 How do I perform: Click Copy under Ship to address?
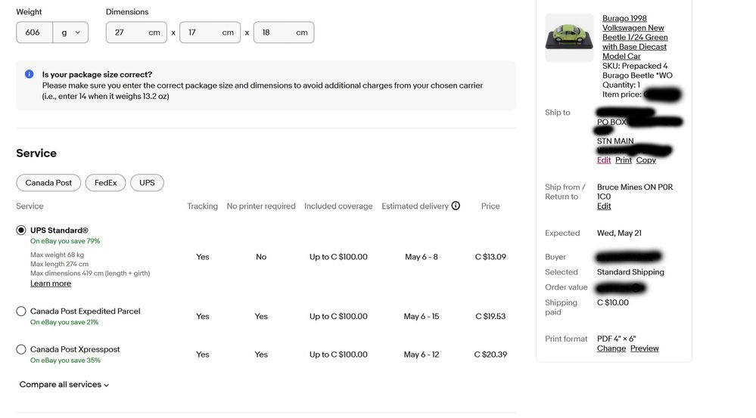point(646,160)
